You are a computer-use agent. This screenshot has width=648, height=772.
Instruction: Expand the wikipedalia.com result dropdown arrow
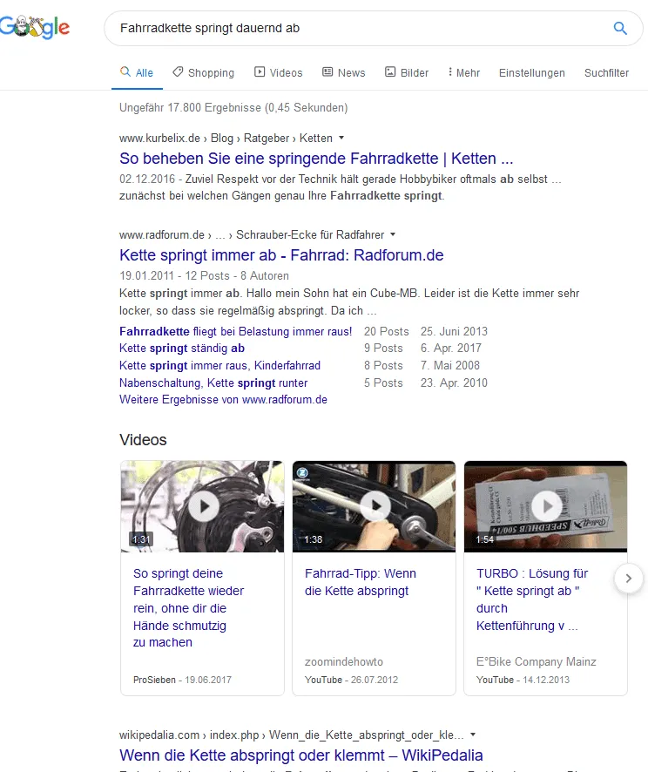473,735
